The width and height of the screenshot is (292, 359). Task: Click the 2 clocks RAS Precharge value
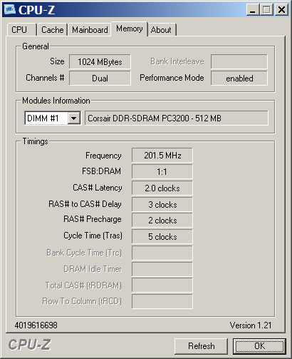pyautogui.click(x=162, y=221)
